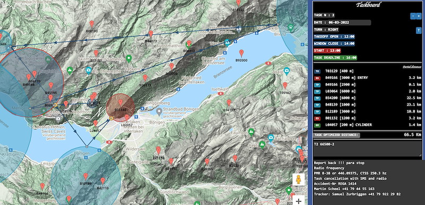Select the T05182 waypoint pin near Axalp
This screenshot has width=425, height=205.
coord(285,86)
